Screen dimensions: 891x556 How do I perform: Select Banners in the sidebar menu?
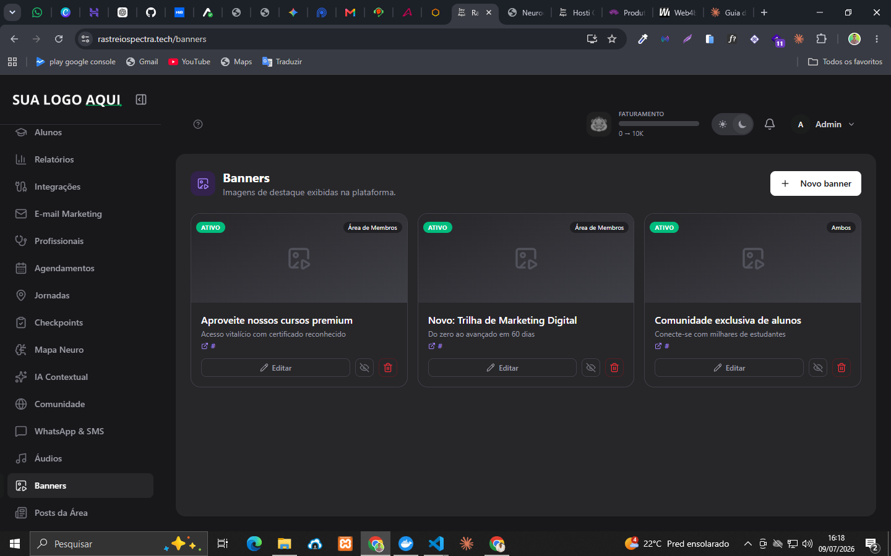pyautogui.click(x=80, y=486)
